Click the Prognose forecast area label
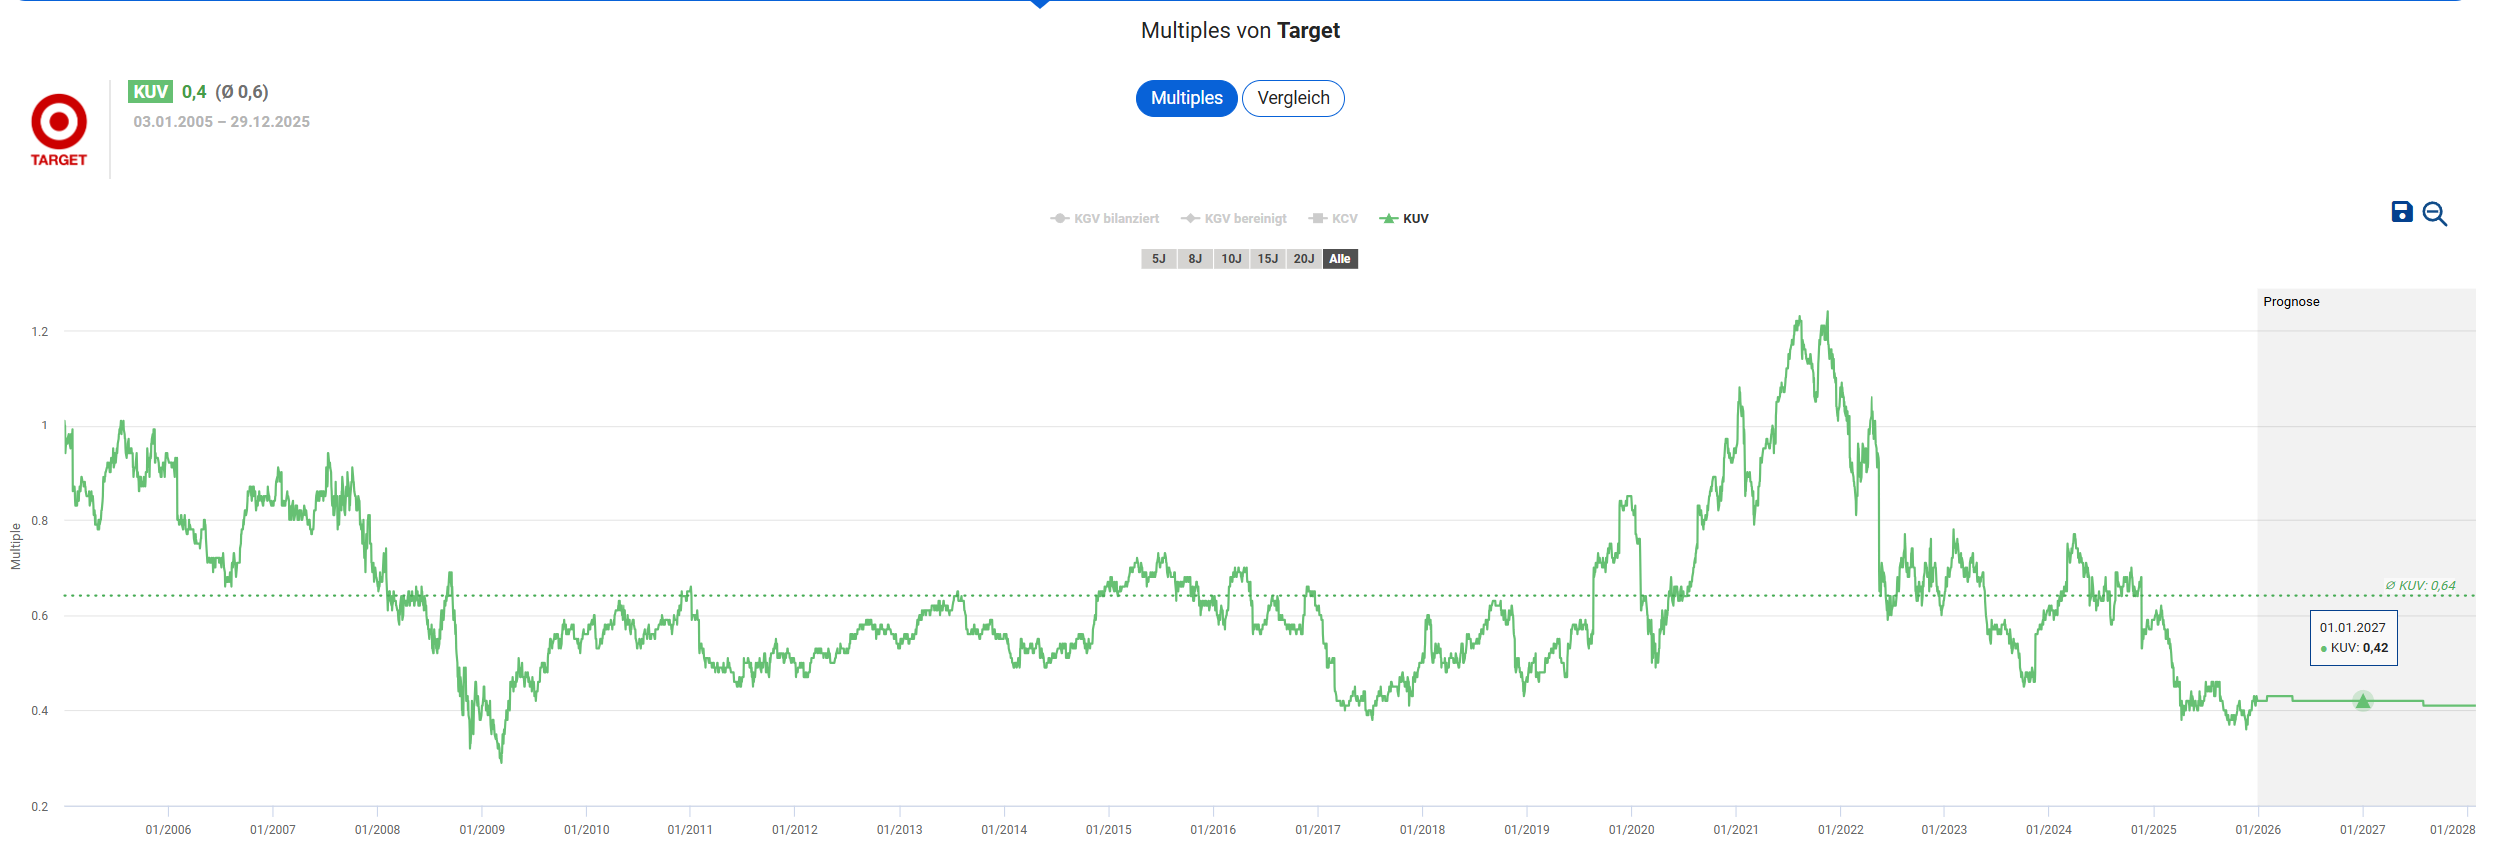This screenshot has width=2496, height=856. [x=2291, y=302]
